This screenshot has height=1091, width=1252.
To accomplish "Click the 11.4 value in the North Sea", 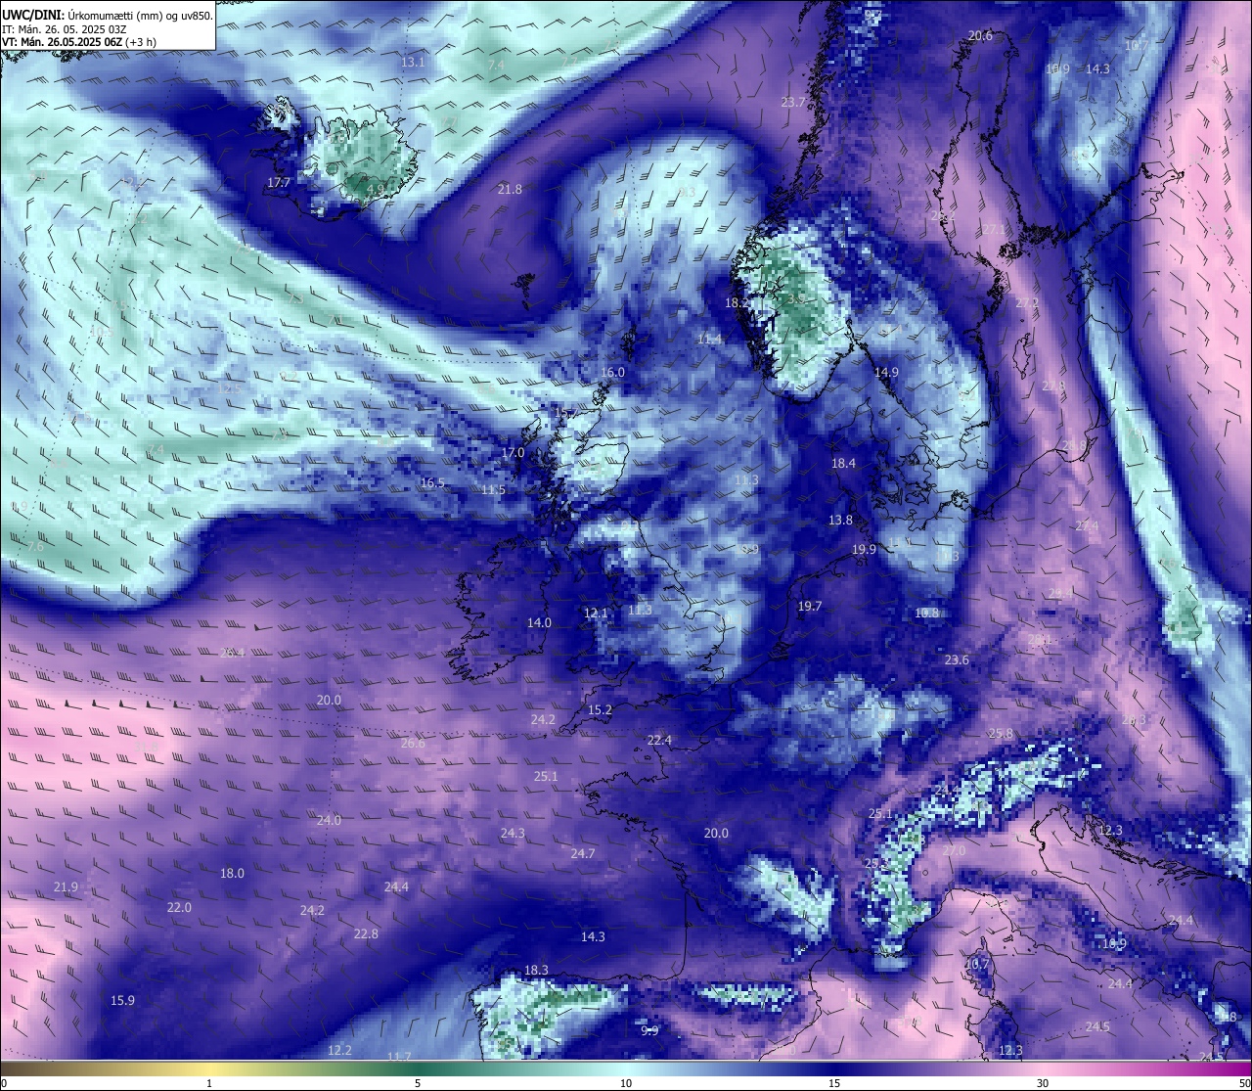I will (710, 340).
